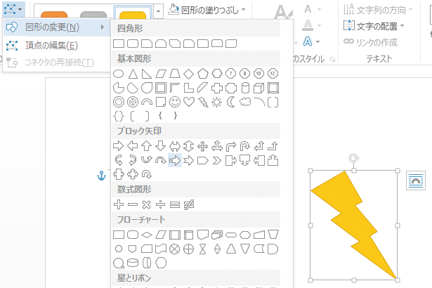Select the parallelogram basic shape

click(161, 74)
